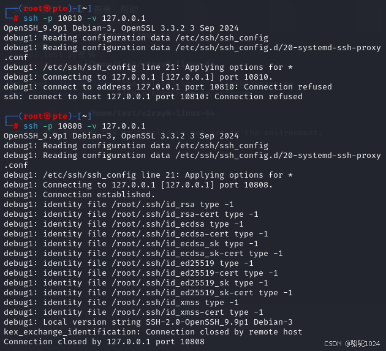Click the /root/.ssh/id_xmss-cert identity line
The image size is (386, 351).
(x=133, y=312)
